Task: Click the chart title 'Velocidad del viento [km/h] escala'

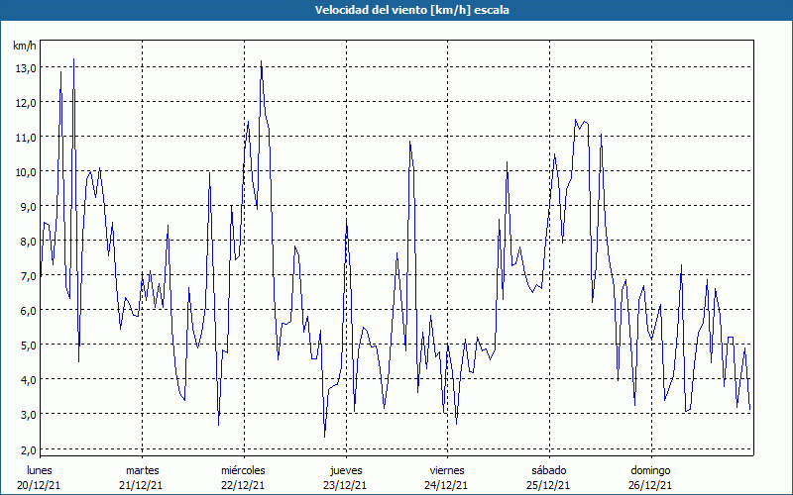Action: coord(411,10)
